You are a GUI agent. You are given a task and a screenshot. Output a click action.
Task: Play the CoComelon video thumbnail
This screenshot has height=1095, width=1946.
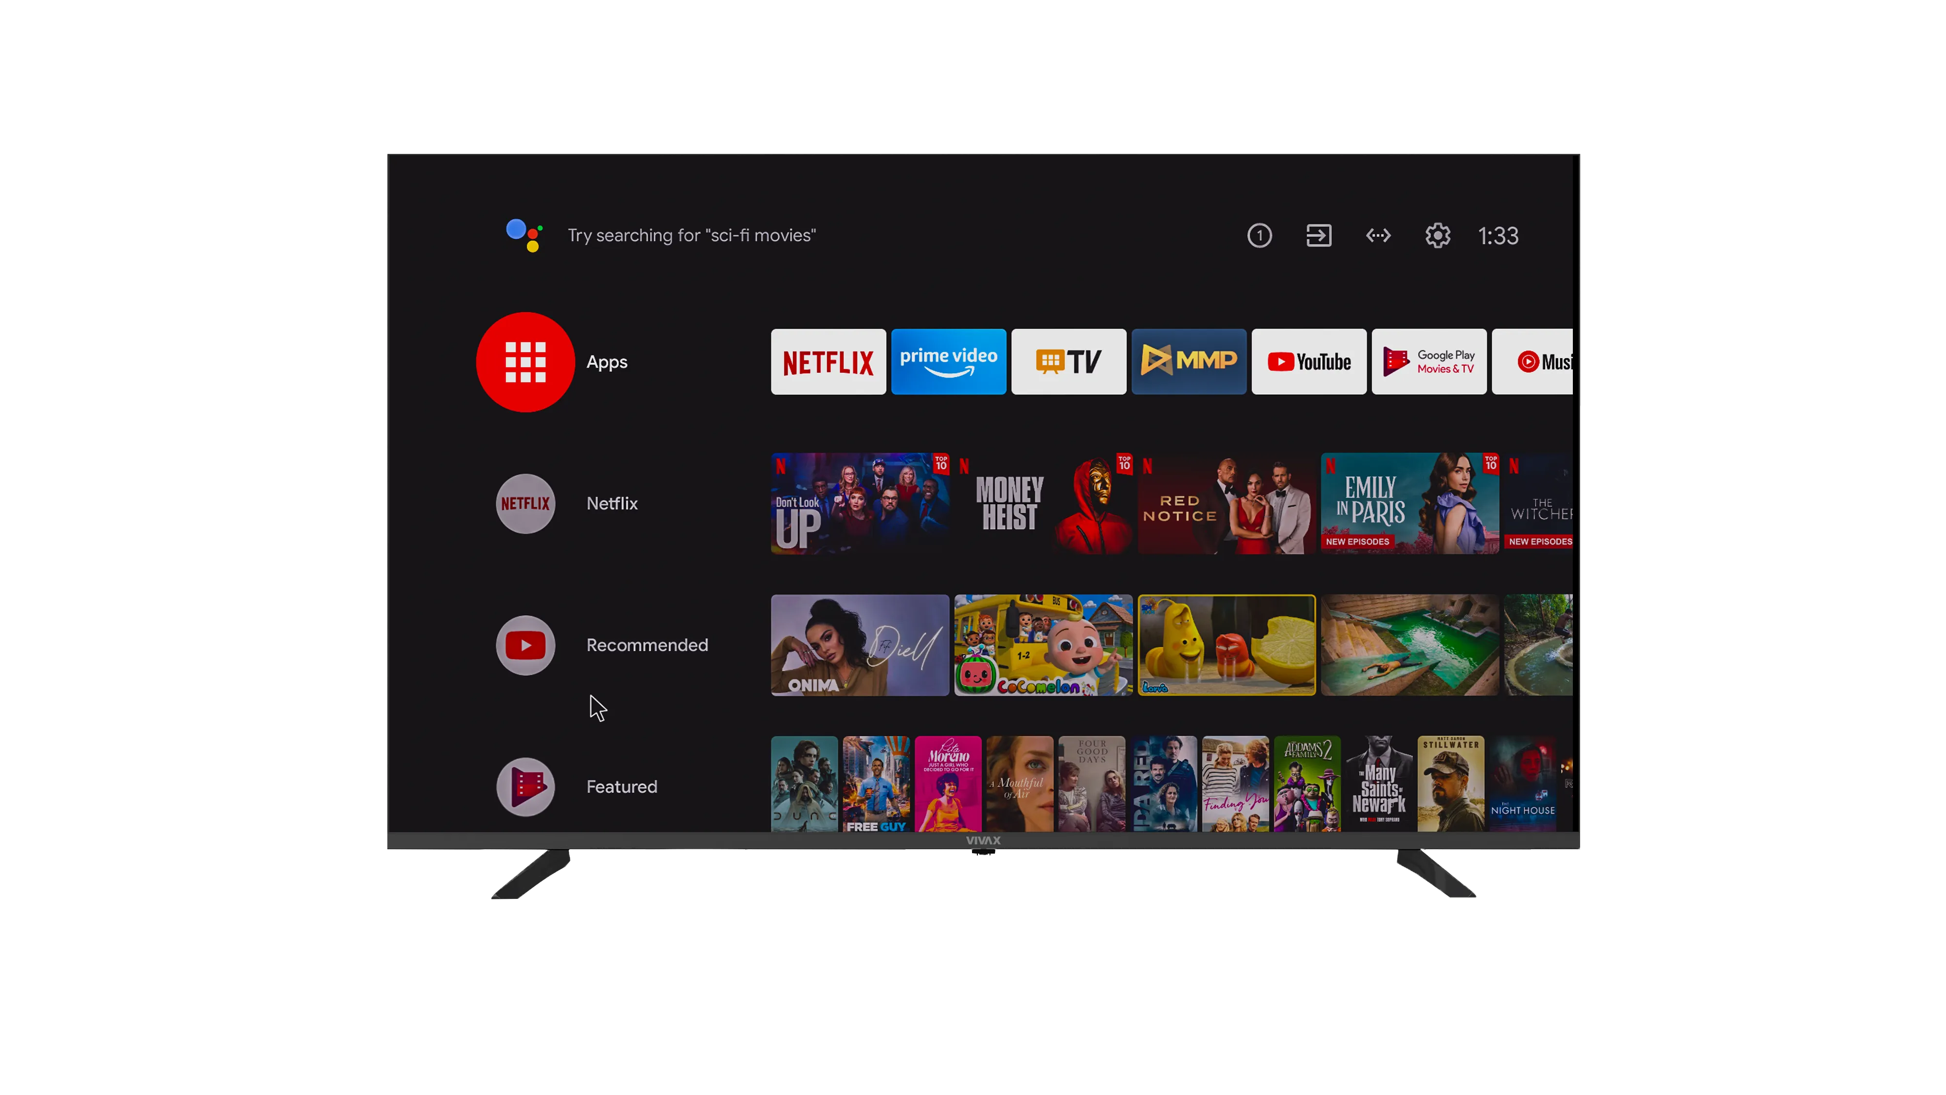1043,645
